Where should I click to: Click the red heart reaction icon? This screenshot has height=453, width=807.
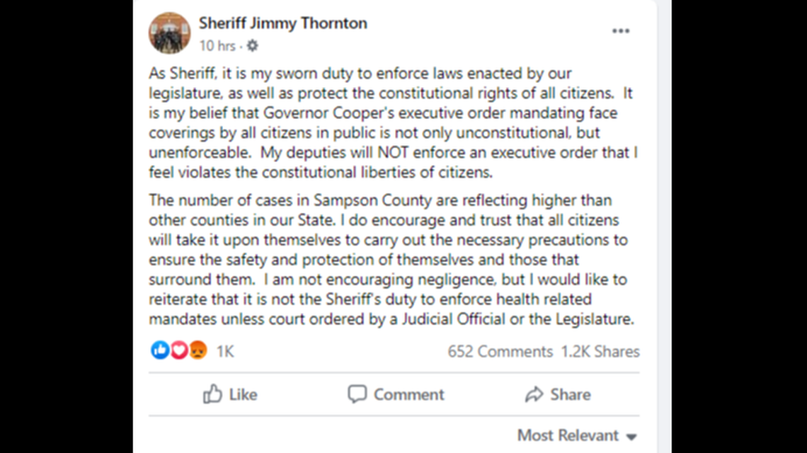178,350
